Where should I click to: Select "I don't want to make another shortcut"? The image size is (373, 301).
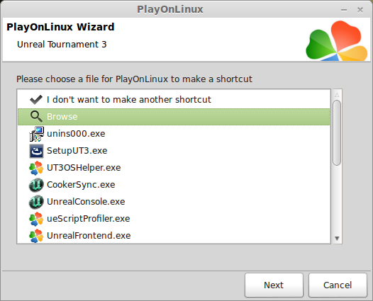click(174, 100)
